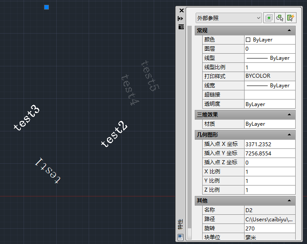
Task: Click the 线宽 ByLayer value field
Action: (x=269, y=86)
